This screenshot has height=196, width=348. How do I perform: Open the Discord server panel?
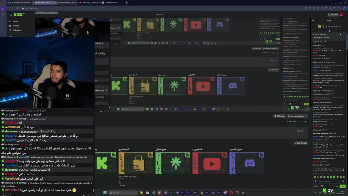(247, 163)
